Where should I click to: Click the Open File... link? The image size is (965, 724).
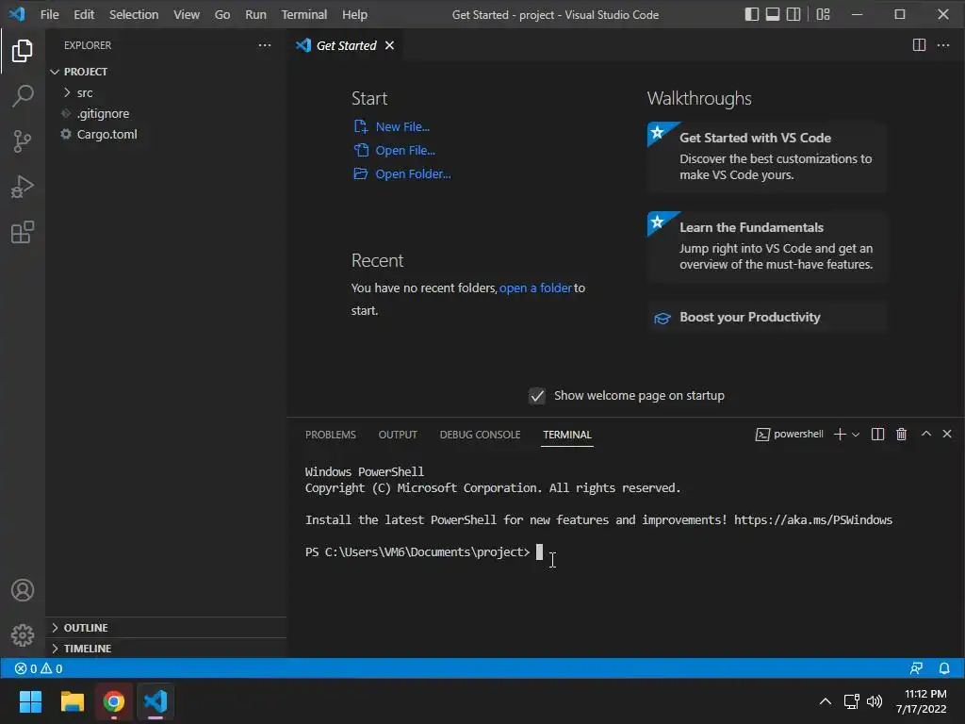coord(405,150)
